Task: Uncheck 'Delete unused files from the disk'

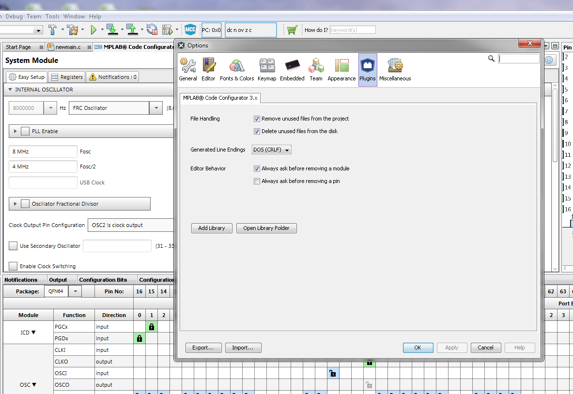Action: pyautogui.click(x=257, y=131)
